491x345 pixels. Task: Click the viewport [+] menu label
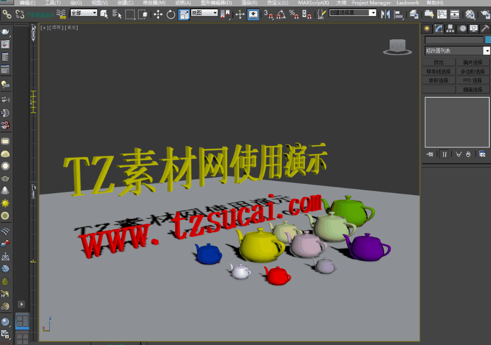tap(44, 27)
